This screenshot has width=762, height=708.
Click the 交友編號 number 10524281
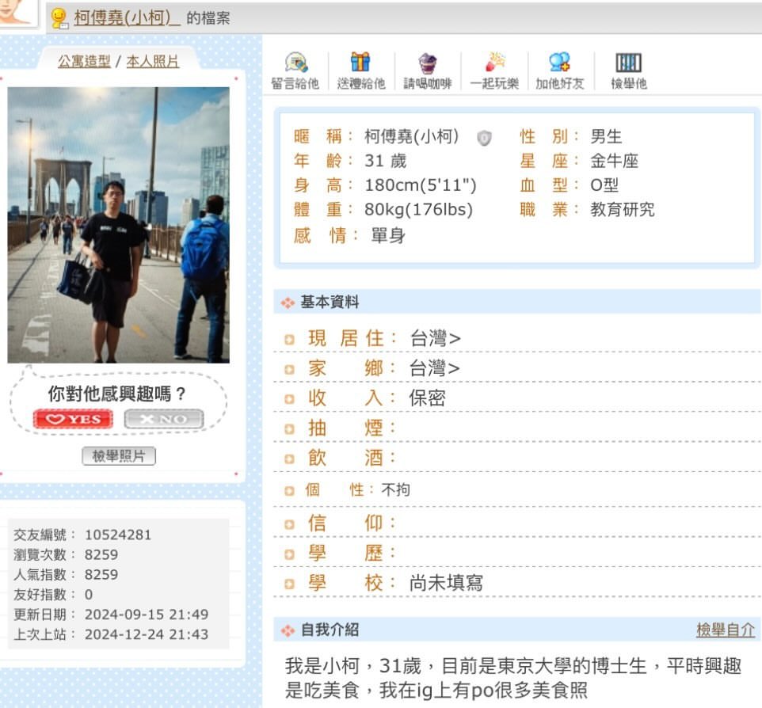click(x=118, y=535)
